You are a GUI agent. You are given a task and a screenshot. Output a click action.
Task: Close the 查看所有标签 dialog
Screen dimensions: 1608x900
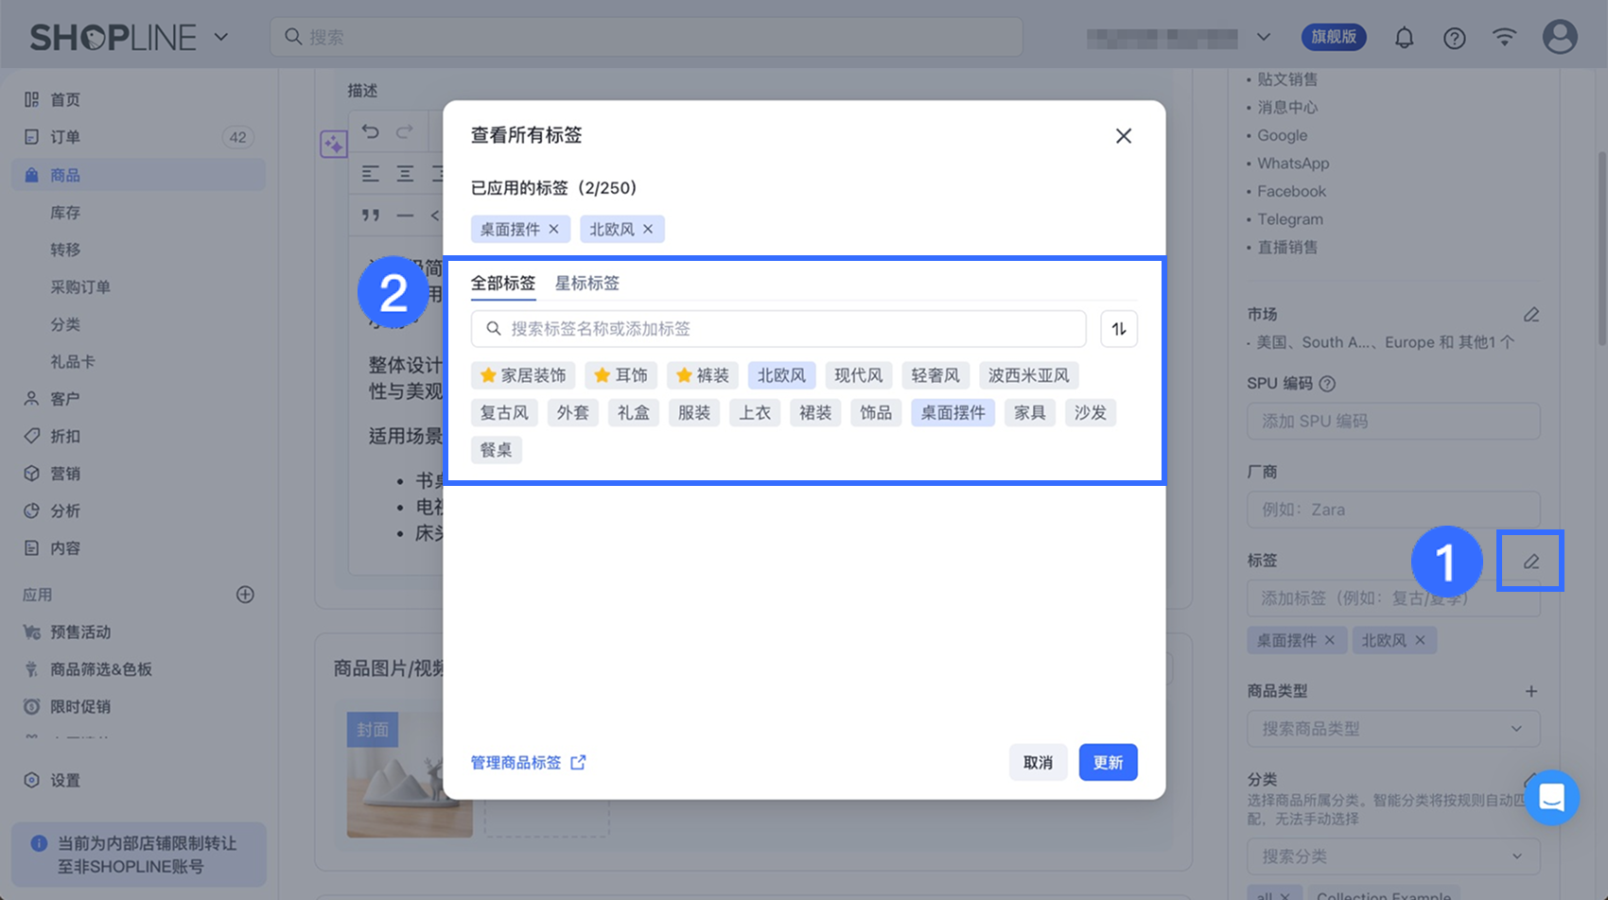click(1123, 136)
